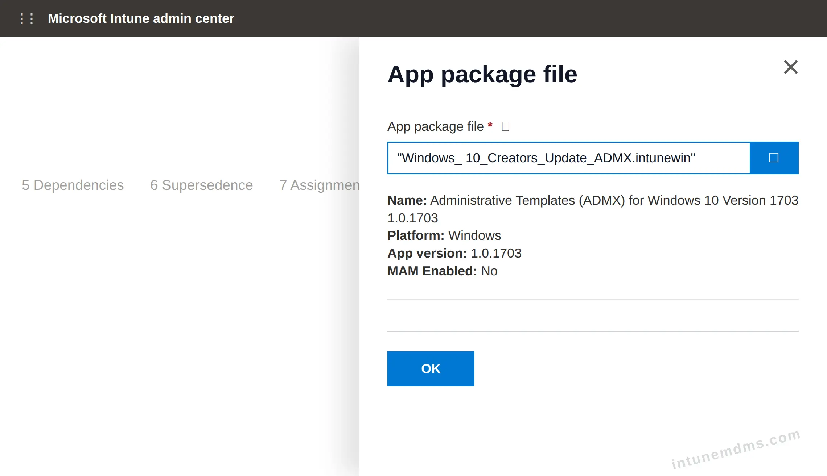Click the intunemdms.com watermark
Screen dimensions: 827x476
click(736, 449)
